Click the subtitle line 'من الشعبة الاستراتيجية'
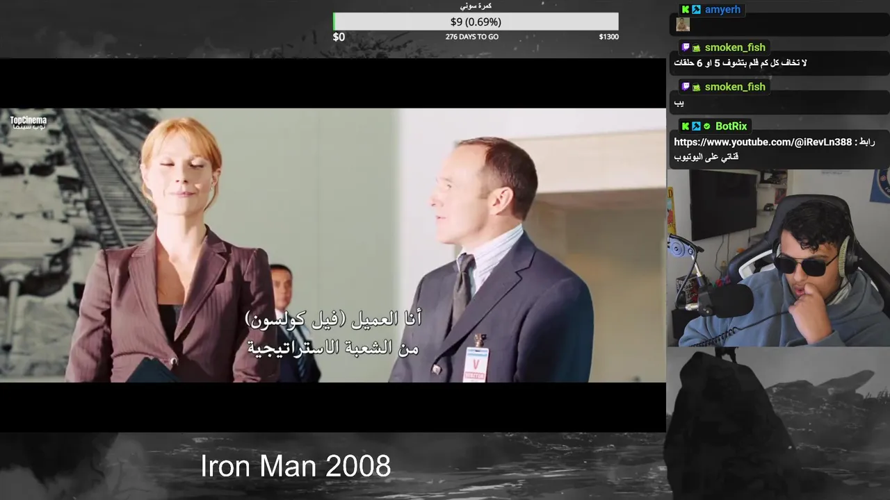 point(333,347)
